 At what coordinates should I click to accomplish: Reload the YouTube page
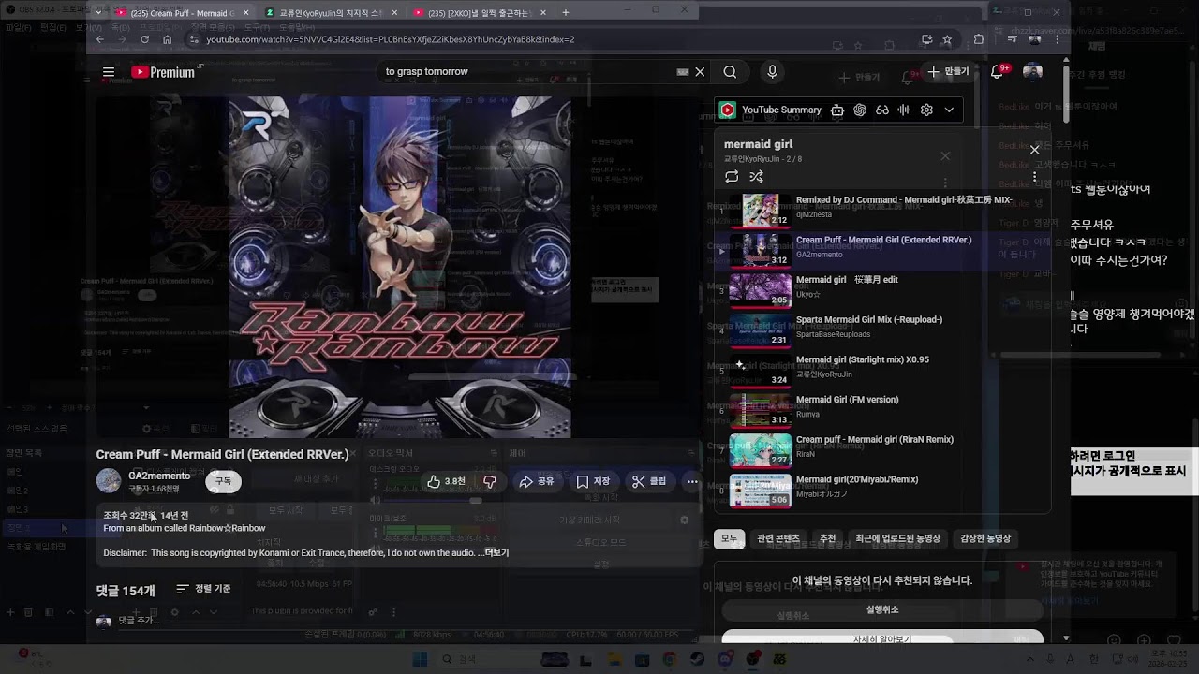click(x=144, y=39)
